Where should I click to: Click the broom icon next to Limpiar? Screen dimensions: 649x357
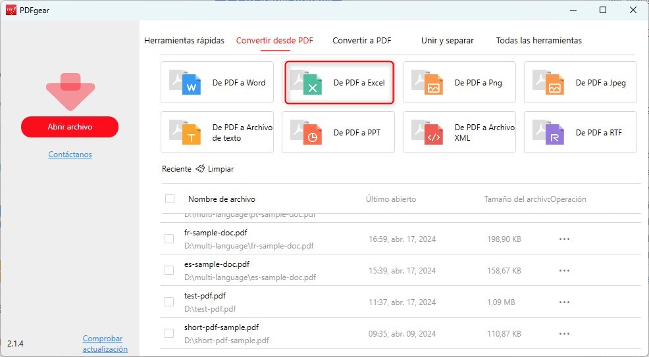click(x=200, y=168)
